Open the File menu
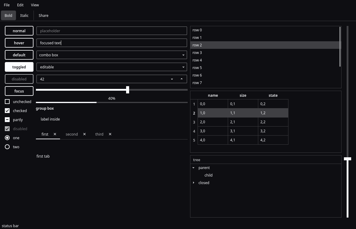 (7, 5)
